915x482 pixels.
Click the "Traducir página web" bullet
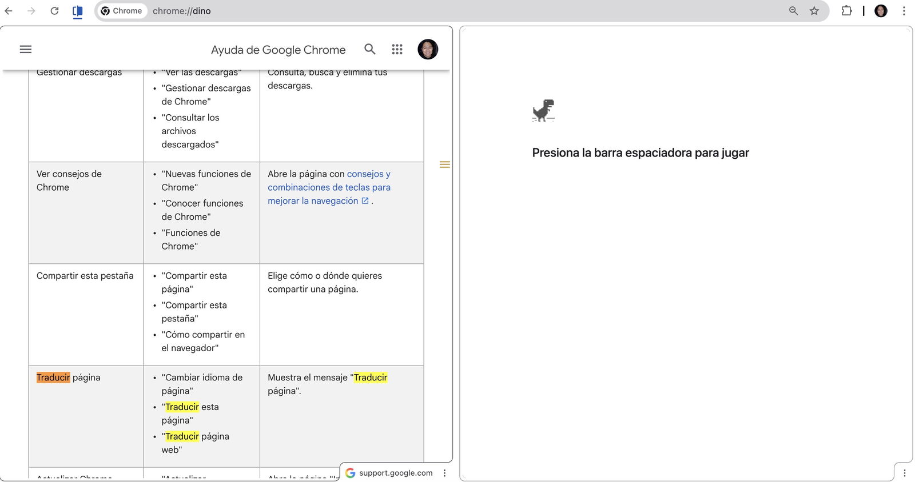[195, 443]
